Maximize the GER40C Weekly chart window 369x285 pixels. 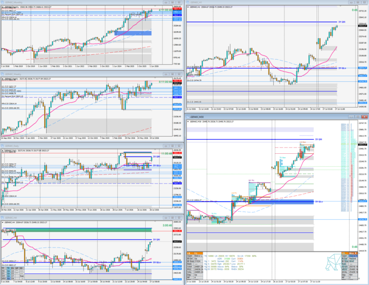click(x=172, y=74)
